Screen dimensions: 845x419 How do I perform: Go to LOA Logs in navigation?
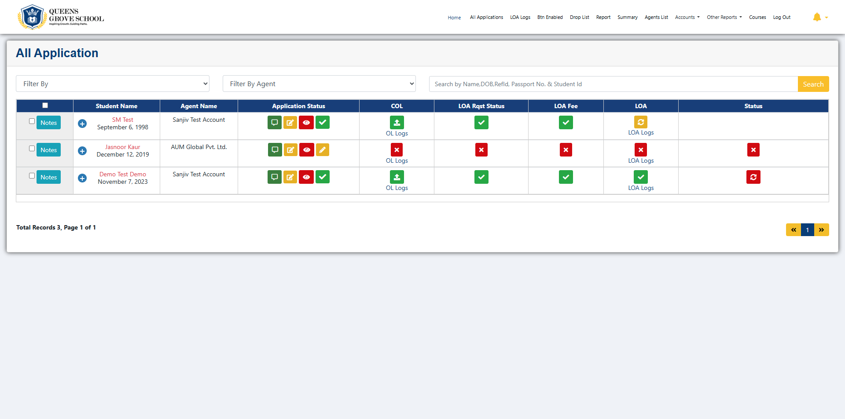click(x=520, y=18)
